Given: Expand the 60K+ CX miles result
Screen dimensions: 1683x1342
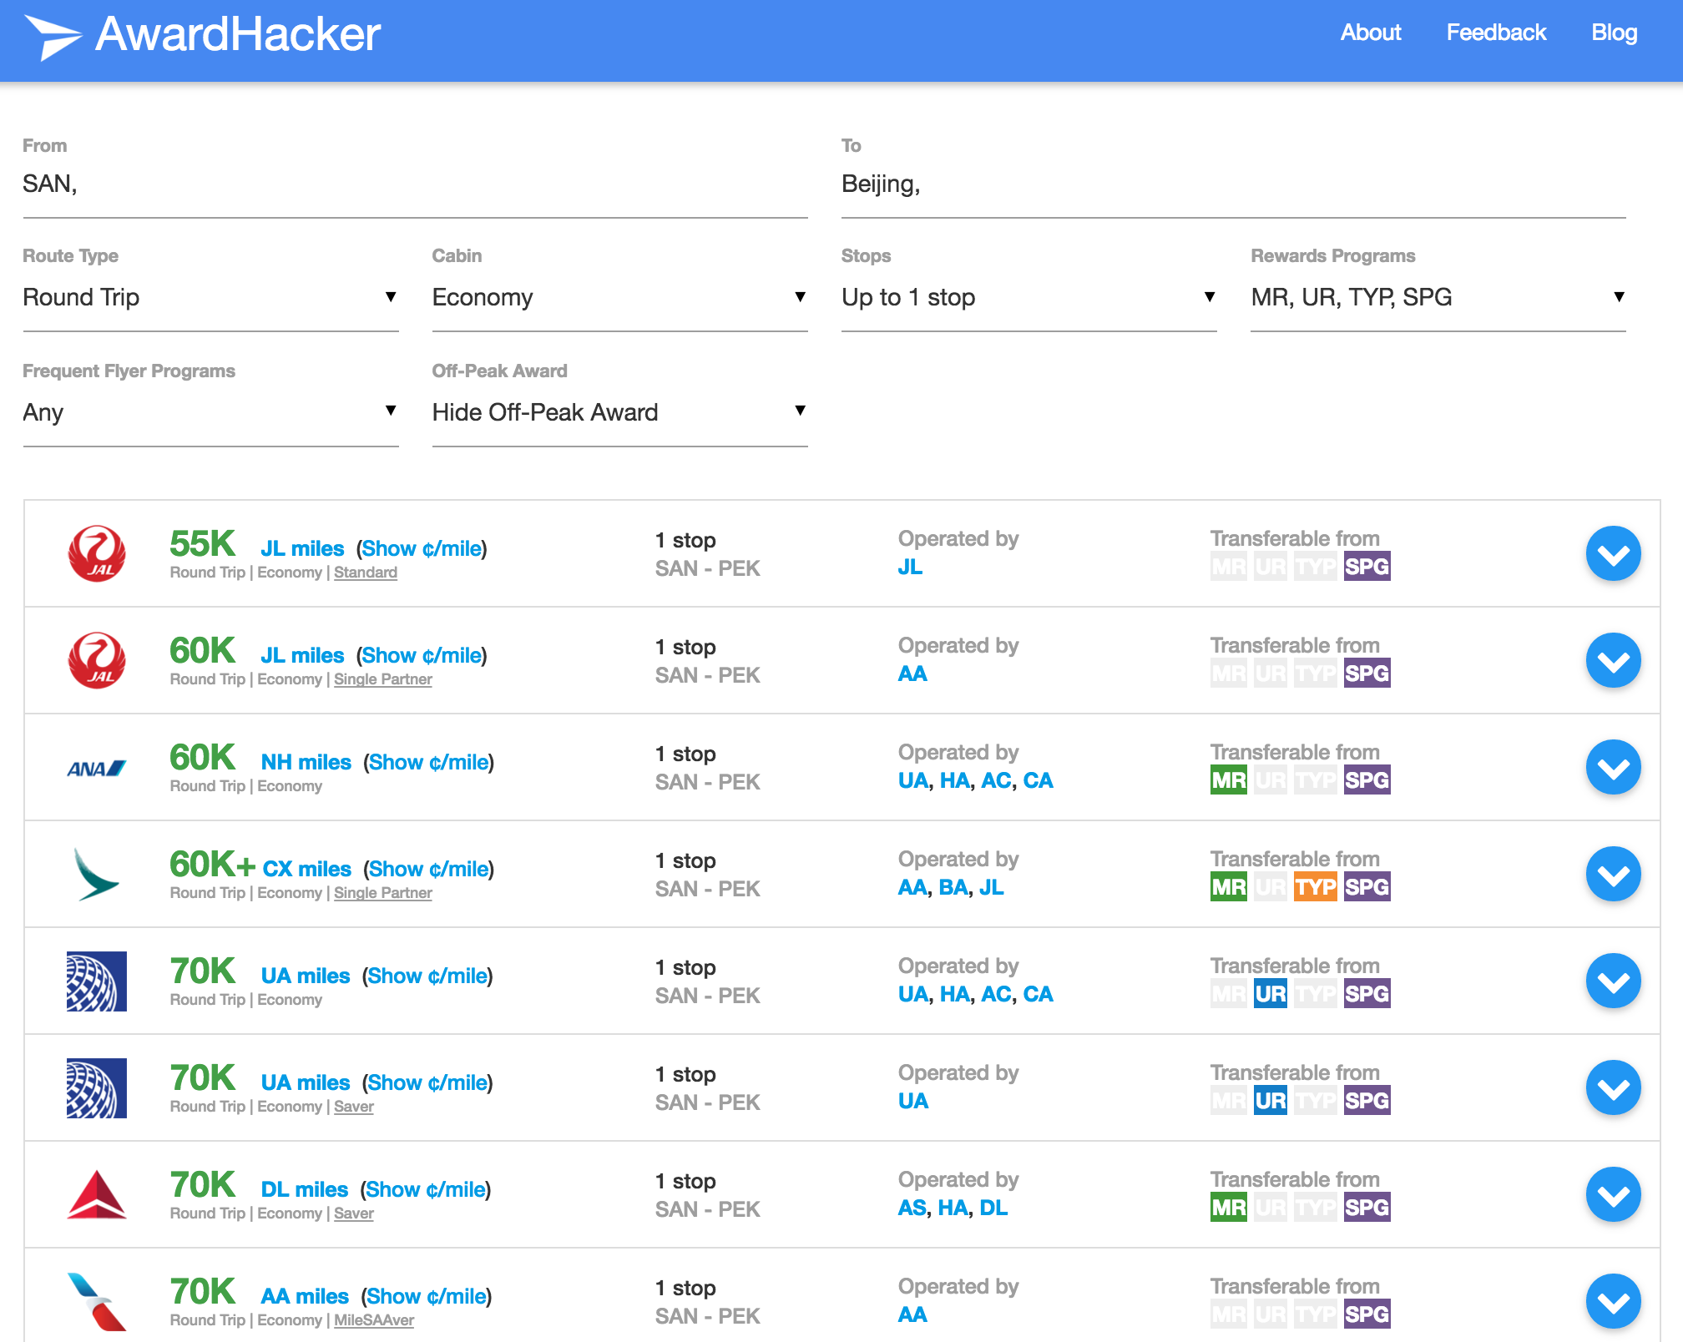Looking at the screenshot, I should 1613,874.
